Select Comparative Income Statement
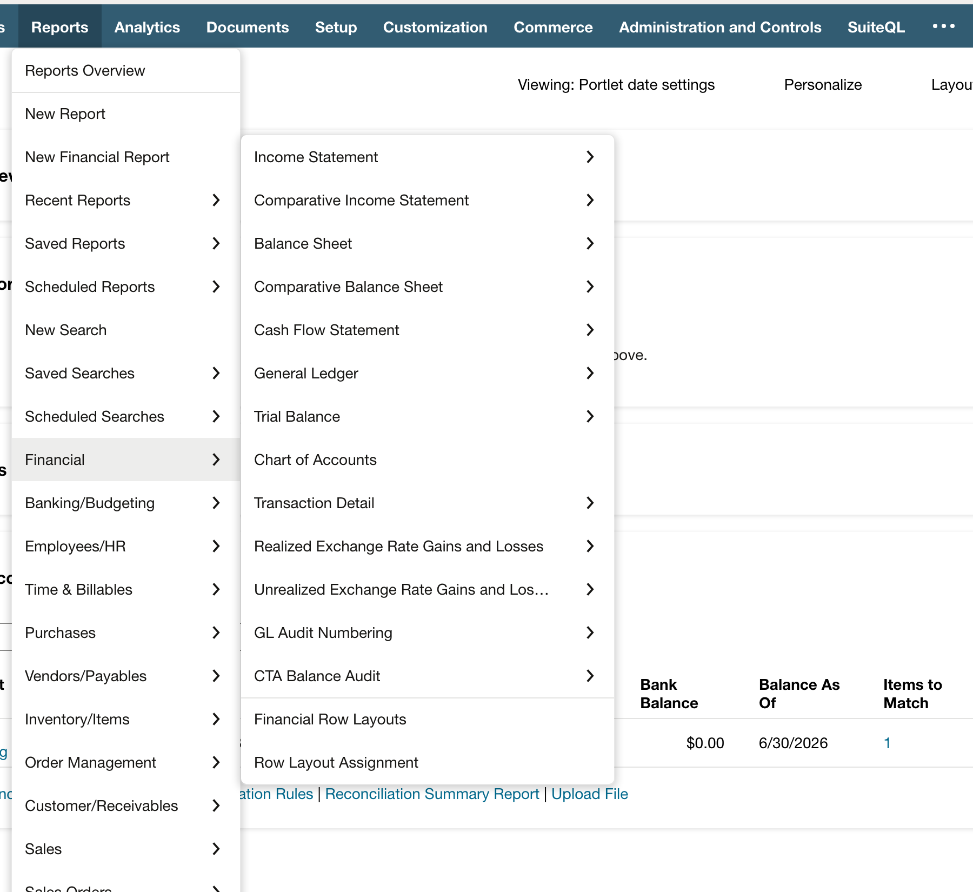 pos(427,201)
